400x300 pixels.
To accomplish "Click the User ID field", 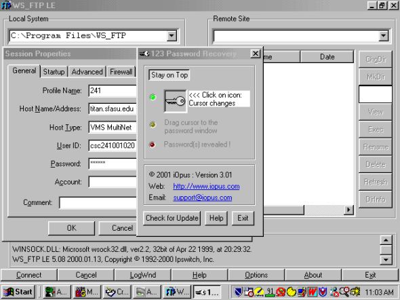I will click(x=113, y=145).
